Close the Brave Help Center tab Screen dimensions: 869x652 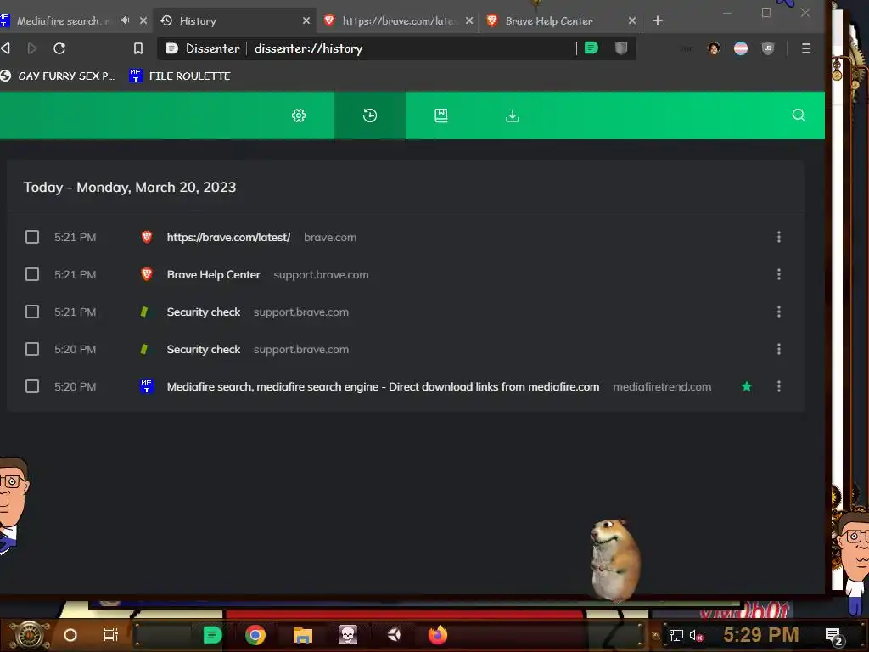coord(631,20)
